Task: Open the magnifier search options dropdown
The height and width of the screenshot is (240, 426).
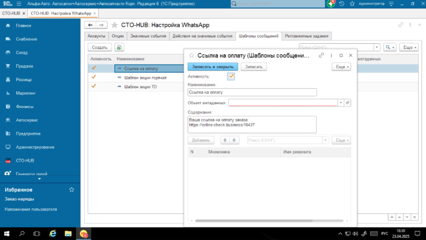Action: point(390,47)
